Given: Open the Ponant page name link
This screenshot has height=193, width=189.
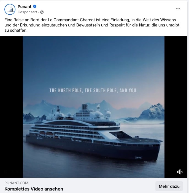Looking at the screenshot, I should click(25, 7).
